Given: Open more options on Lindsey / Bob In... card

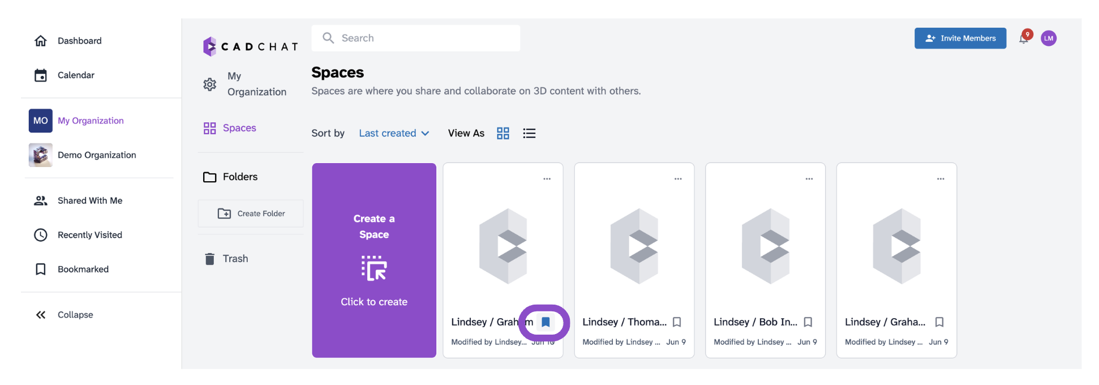Looking at the screenshot, I should point(809,179).
